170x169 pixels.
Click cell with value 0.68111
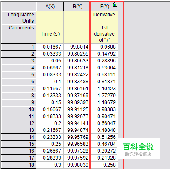104,75
